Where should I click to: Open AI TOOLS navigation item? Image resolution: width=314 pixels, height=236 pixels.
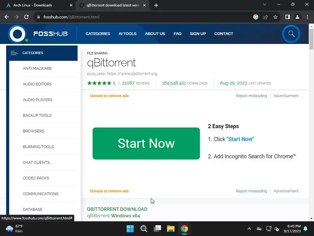tap(127, 34)
